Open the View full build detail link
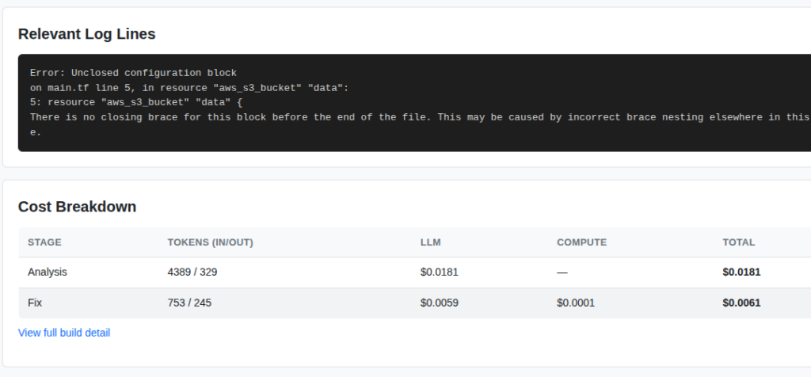This screenshot has height=377, width=811. click(x=64, y=333)
